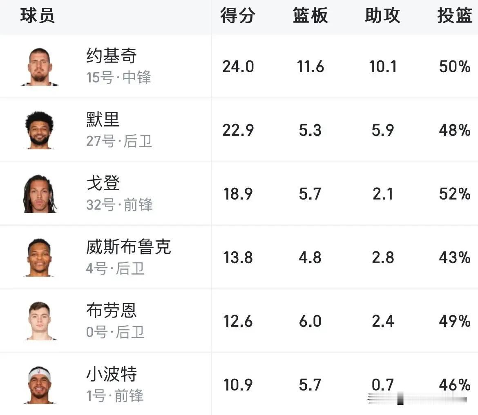Open the 小波特 player name link

point(112,374)
